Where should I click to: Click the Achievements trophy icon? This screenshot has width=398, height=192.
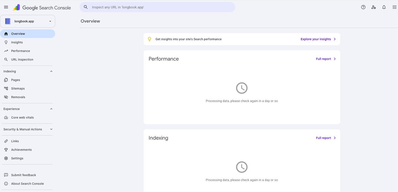click(x=6, y=150)
